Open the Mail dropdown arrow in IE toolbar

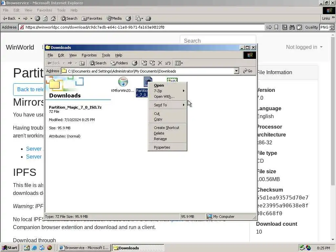(142, 18)
